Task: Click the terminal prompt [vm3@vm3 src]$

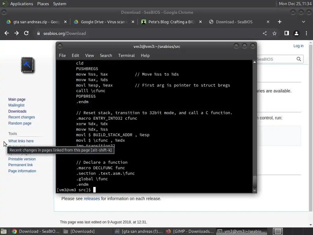Action: coord(74,190)
